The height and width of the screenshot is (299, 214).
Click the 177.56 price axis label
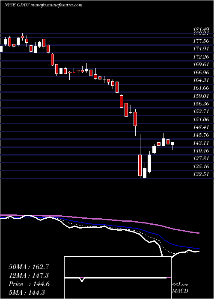pyautogui.click(x=201, y=41)
